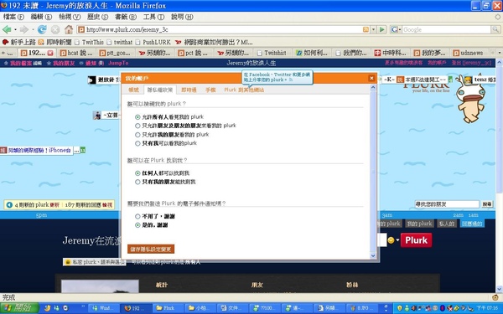Close the active 192 browser tab
This screenshot has height=314, width=503.
[x=50, y=53]
